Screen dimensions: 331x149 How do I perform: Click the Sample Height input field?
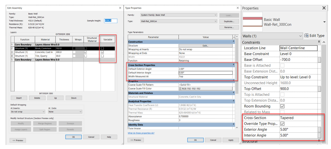[x=111, y=21]
